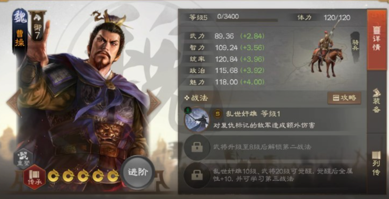The image size is (389, 199).
Task: Show next general with right arrow
Action: point(154,103)
